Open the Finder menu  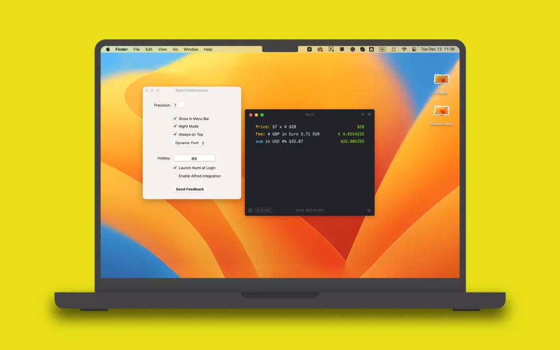(121, 49)
